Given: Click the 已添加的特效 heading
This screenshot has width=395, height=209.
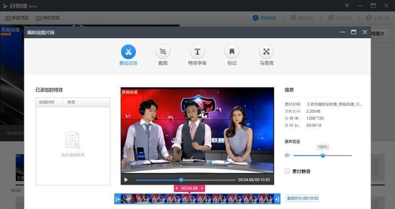Looking at the screenshot, I should (x=49, y=90).
